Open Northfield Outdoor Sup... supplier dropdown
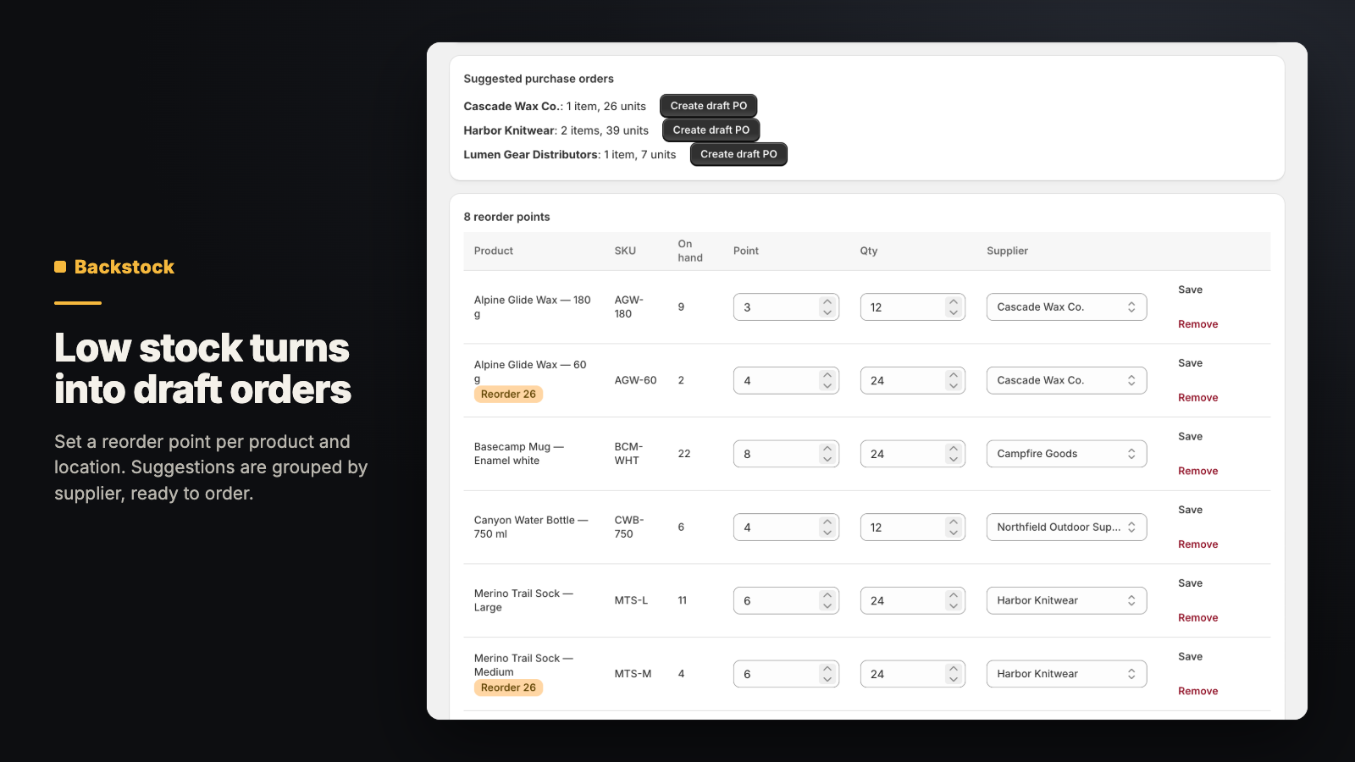The image size is (1355, 762). (x=1066, y=527)
